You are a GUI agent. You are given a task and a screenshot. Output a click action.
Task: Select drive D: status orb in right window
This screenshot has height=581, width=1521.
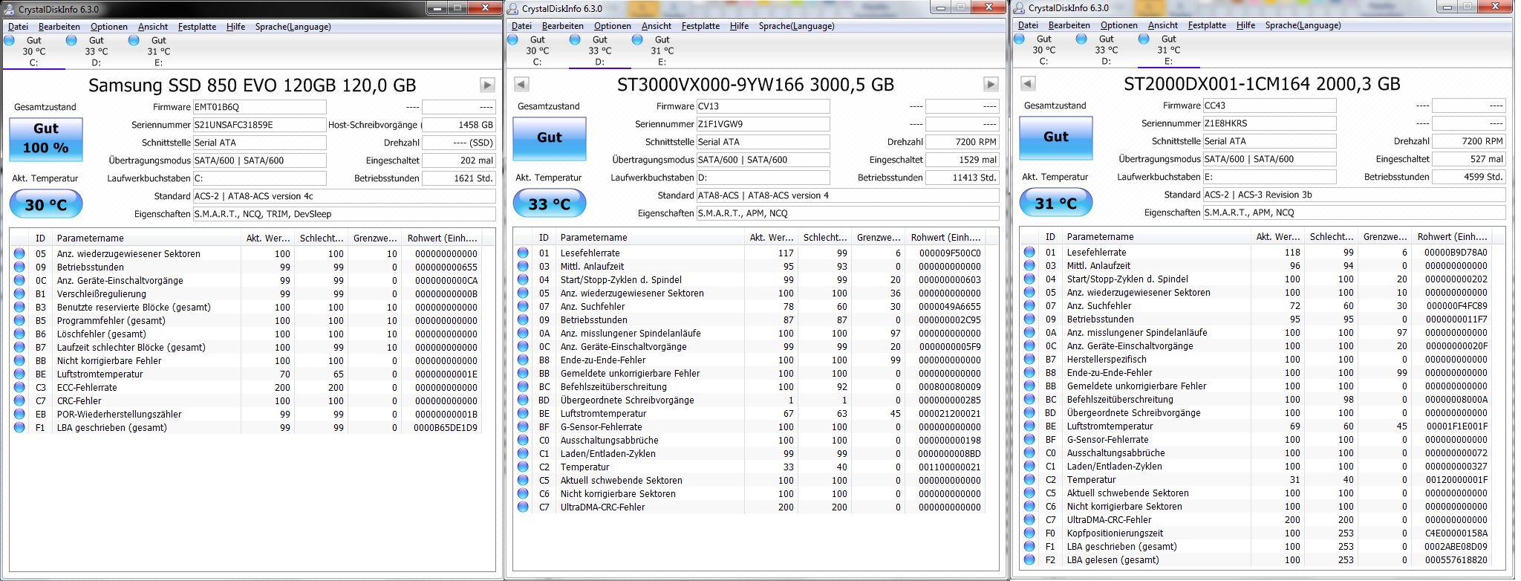[x=1081, y=39]
